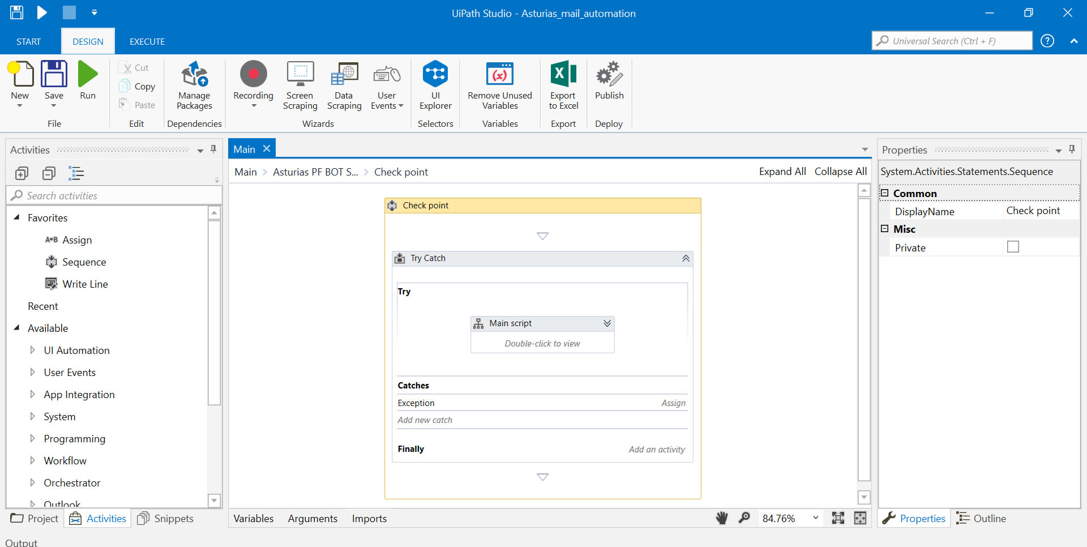
Task: Click Expand All in designer
Action: [x=782, y=172]
